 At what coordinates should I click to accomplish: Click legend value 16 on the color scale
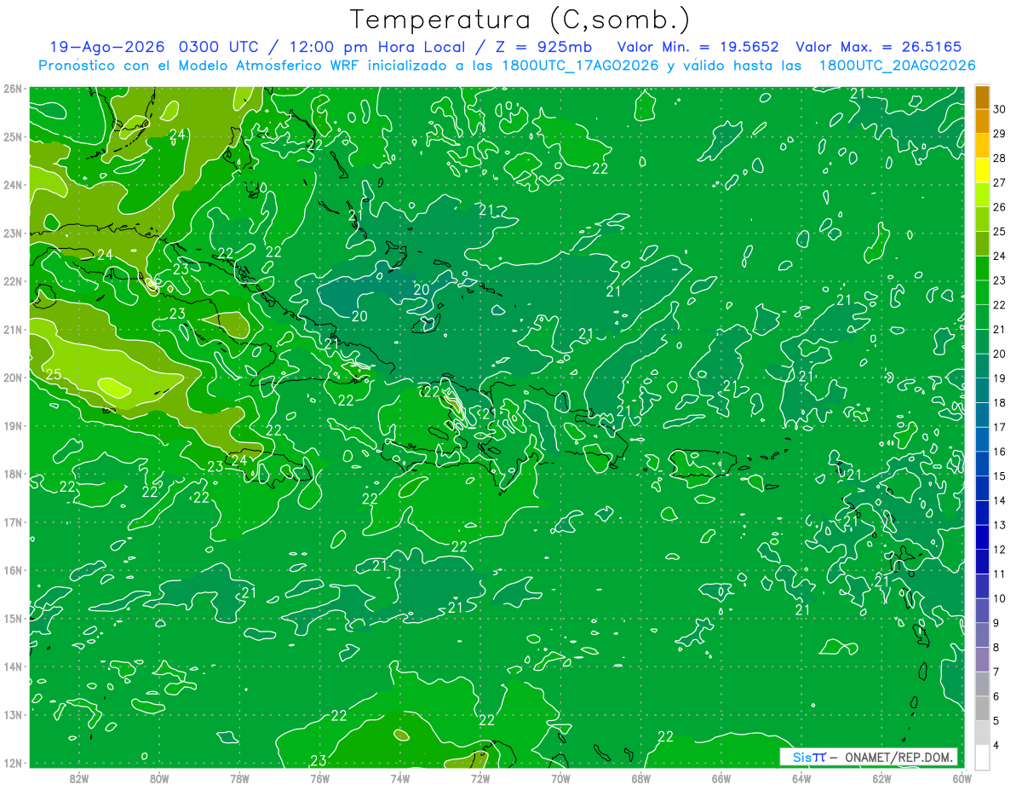[1000, 452]
